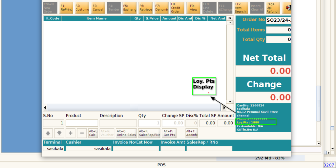Click the 292 MB memory indicator
Viewport: 336px width, 168px height.
(260, 158)
